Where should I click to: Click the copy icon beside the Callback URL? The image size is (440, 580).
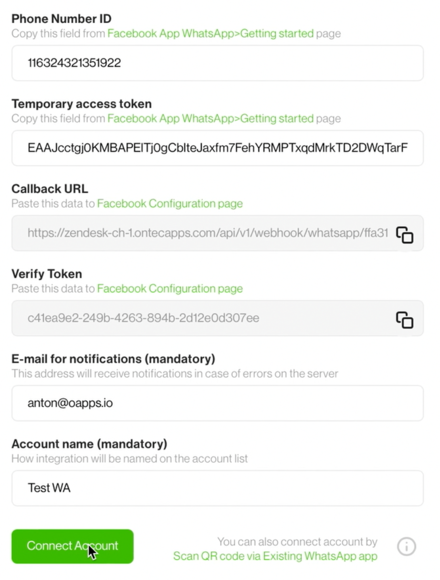[x=405, y=234]
